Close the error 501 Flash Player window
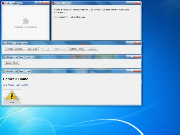 coord(137,3)
